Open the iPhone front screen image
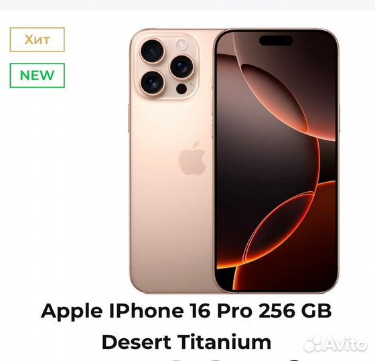Viewport: 375px width, 361px height. [x=276, y=160]
